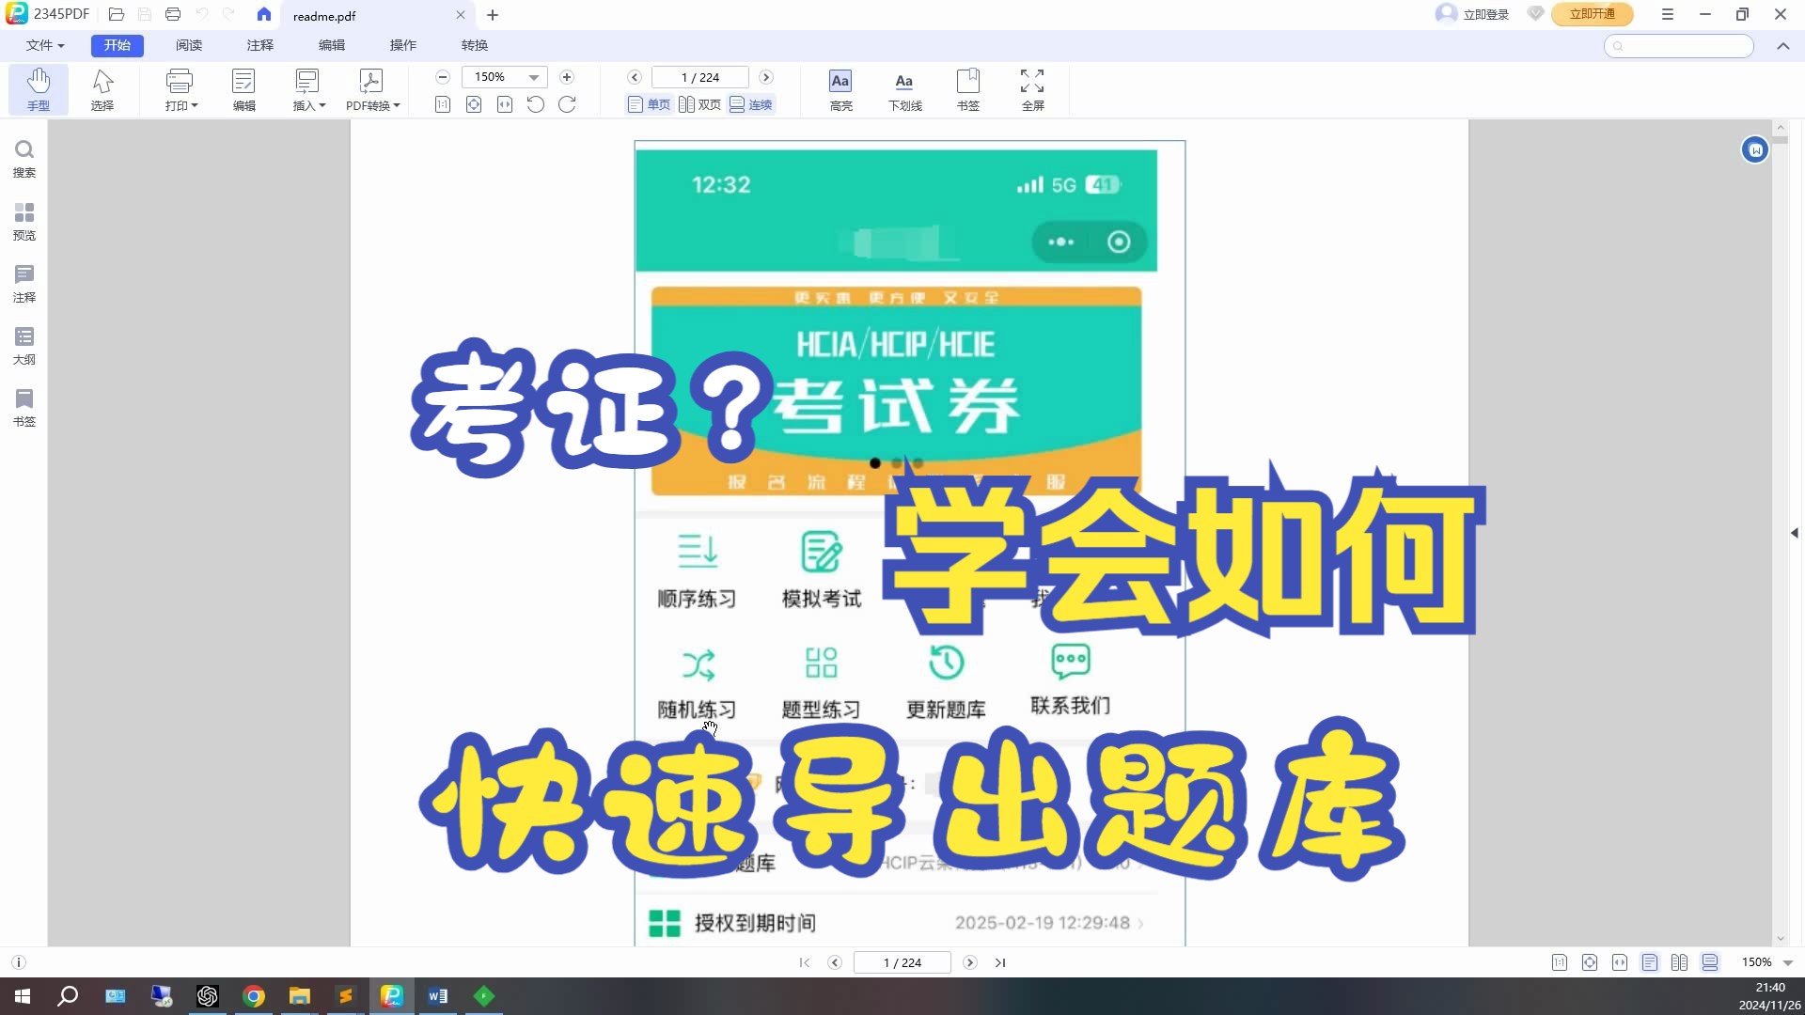Viewport: 1805px width, 1015px height.
Task: Rotate the page counterclockwise
Action: pos(535,104)
